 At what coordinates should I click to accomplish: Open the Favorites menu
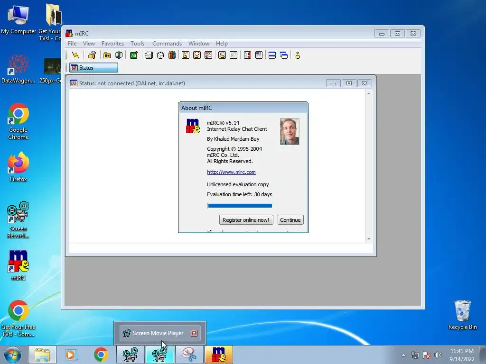[x=112, y=43]
